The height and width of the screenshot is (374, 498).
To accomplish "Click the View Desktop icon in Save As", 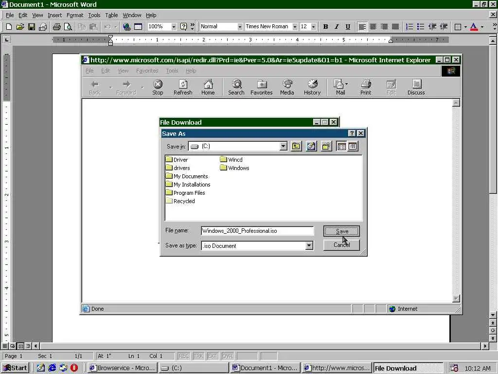I will [311, 146].
